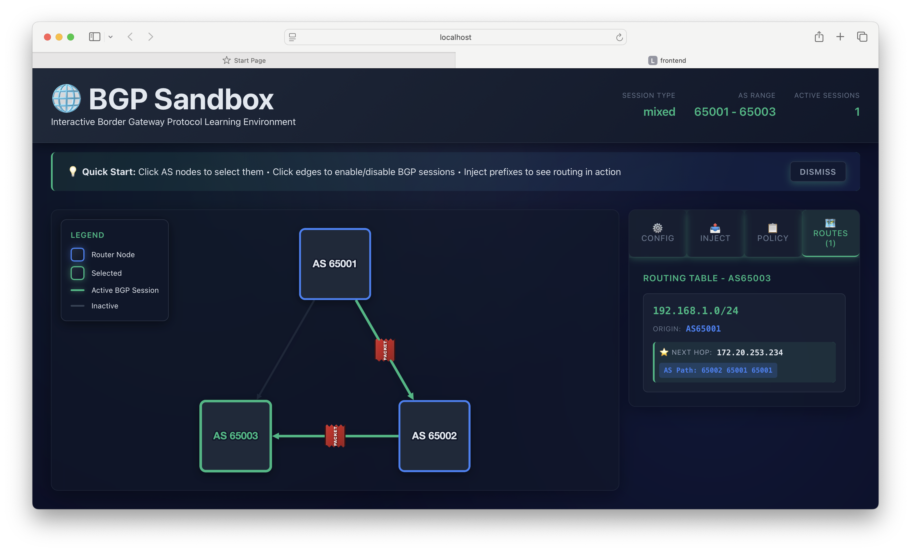Click the packet icon on the AS 65002–AS 65003 edge
The height and width of the screenshot is (552, 911).
pyautogui.click(x=335, y=436)
